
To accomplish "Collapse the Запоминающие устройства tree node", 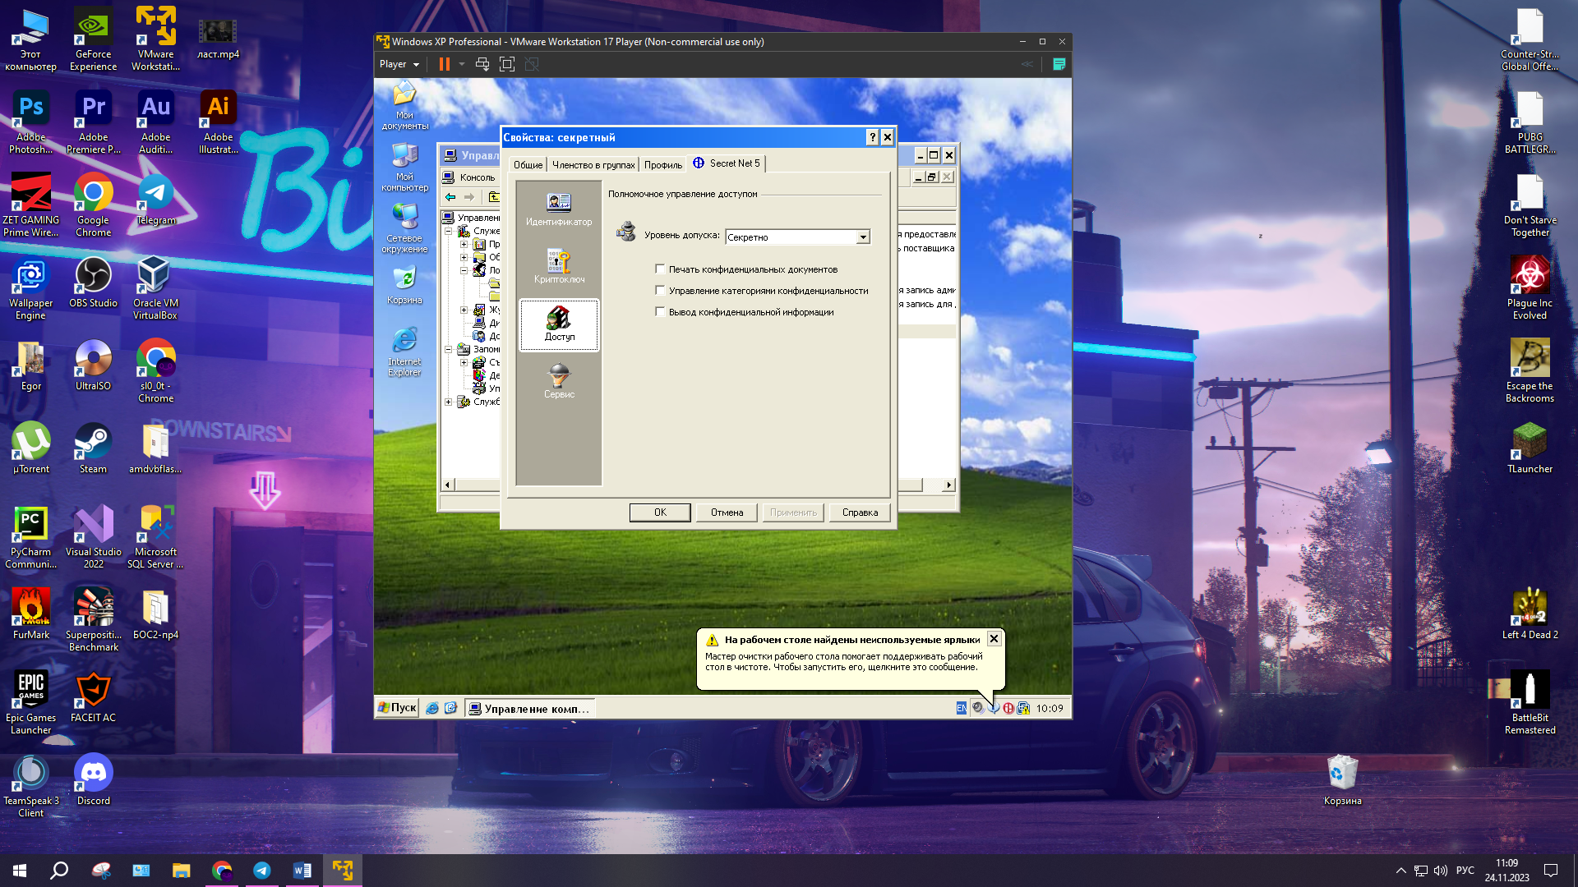I will (x=449, y=349).
